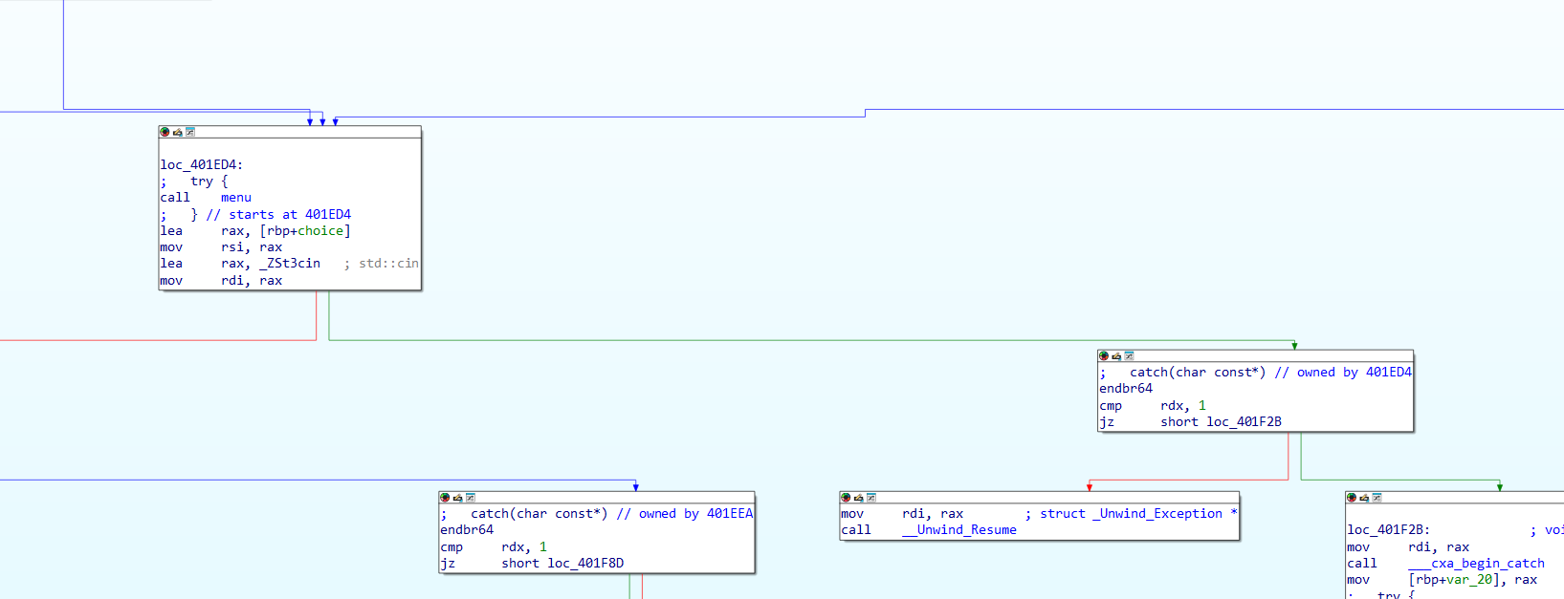This screenshot has width=1564, height=599.
Task: Click pencil icon on the _Unwind_Resume block
Action: pos(858,498)
